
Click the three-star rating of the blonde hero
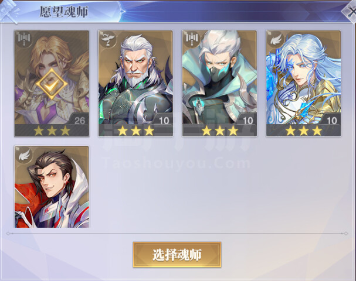tap(52, 131)
